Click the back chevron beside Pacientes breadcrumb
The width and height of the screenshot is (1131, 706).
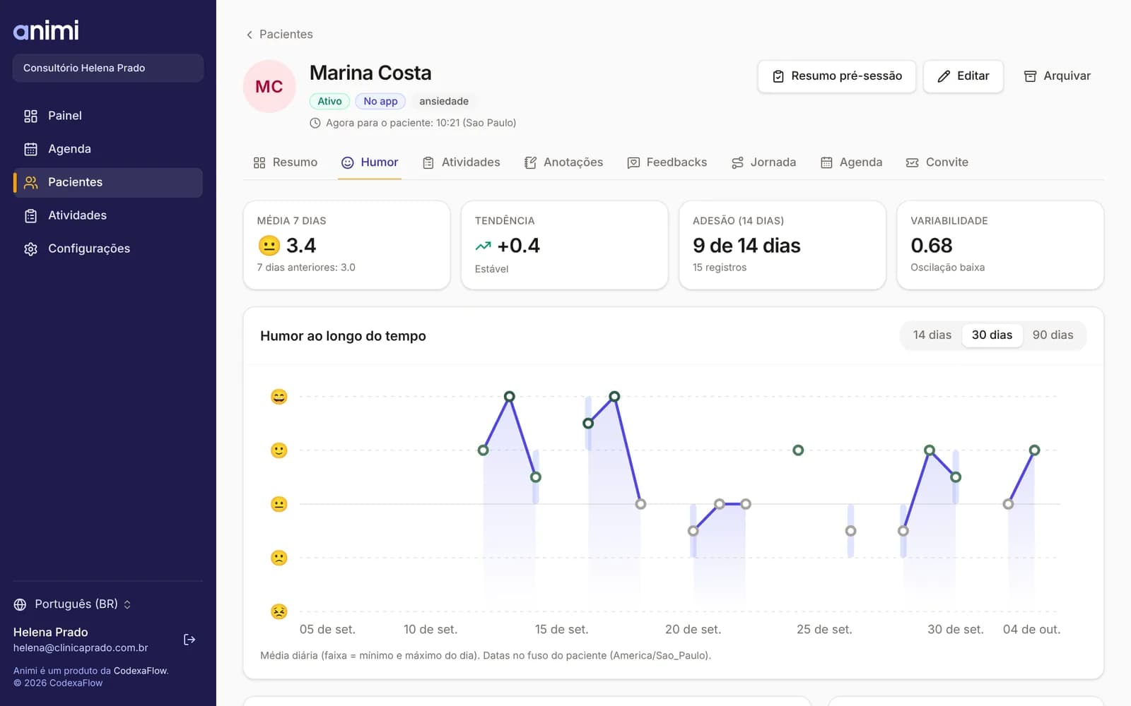point(249,35)
